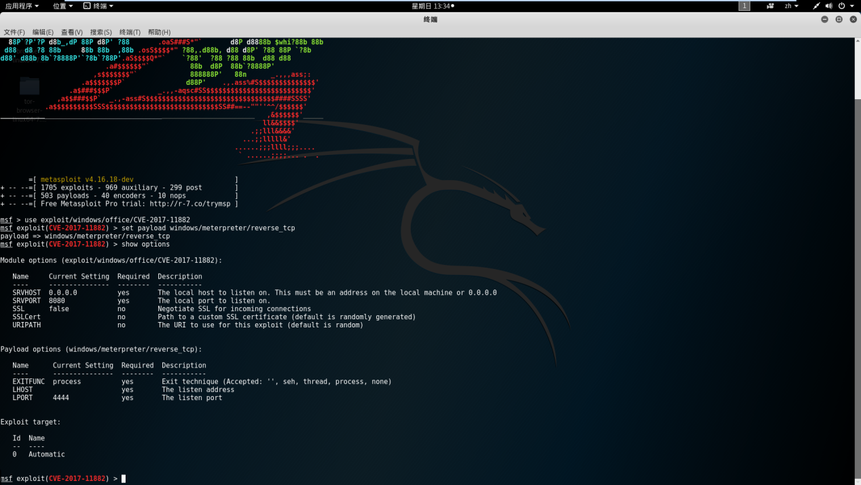This screenshot has height=485, width=861.
Task: Click the clock showing 星期日 13:34
Action: (x=433, y=5)
